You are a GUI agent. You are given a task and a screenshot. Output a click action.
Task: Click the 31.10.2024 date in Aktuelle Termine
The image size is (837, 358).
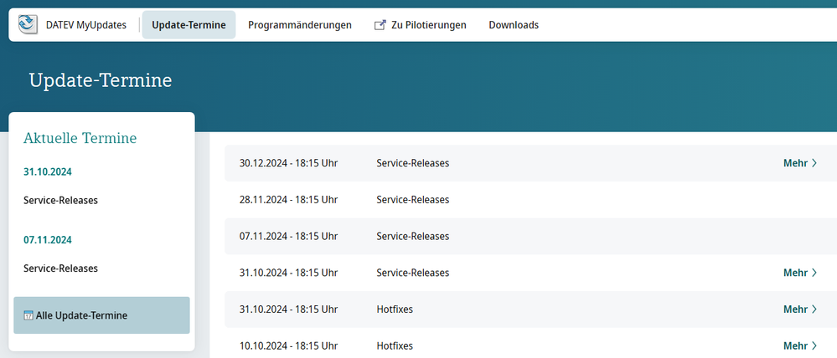[48, 172]
